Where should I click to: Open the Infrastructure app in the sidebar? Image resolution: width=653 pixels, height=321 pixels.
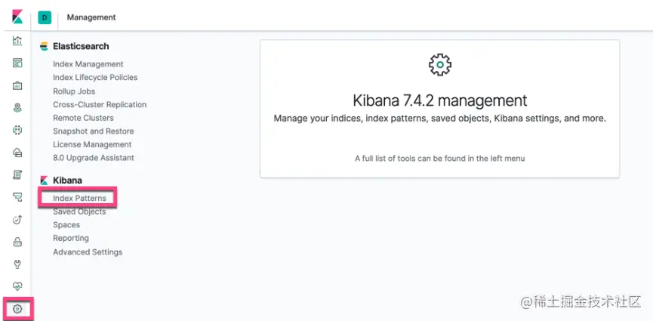(x=17, y=153)
